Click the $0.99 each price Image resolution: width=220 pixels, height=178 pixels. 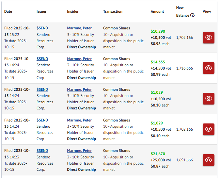160,74
